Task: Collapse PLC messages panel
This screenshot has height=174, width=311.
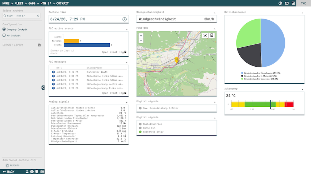Action: [x=127, y=63]
